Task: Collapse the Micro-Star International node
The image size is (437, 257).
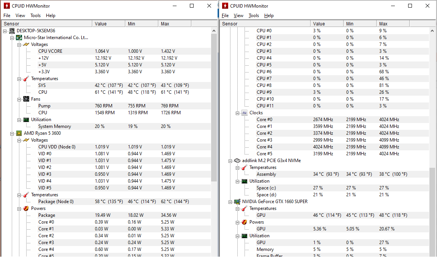Action: (12, 38)
